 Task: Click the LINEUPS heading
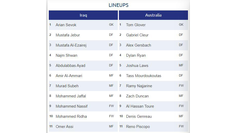[118, 5]
